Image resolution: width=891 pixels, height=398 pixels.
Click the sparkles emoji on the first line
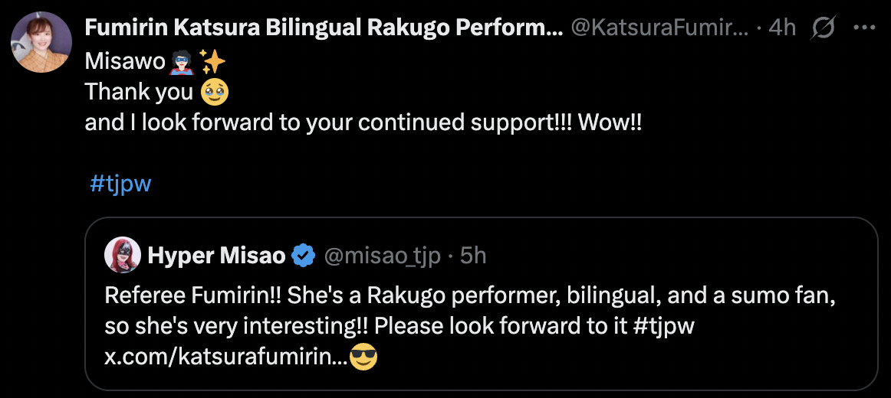[211, 60]
